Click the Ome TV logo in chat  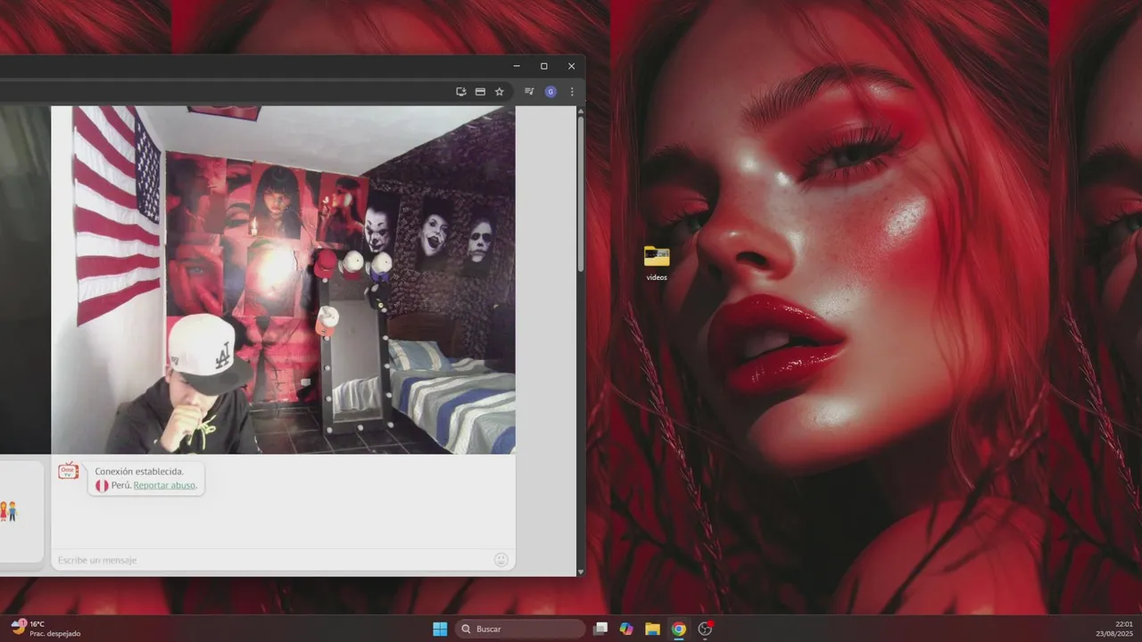click(x=69, y=471)
